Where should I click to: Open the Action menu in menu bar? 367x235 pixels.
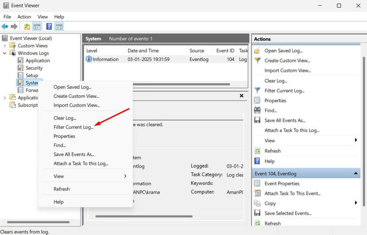point(24,17)
